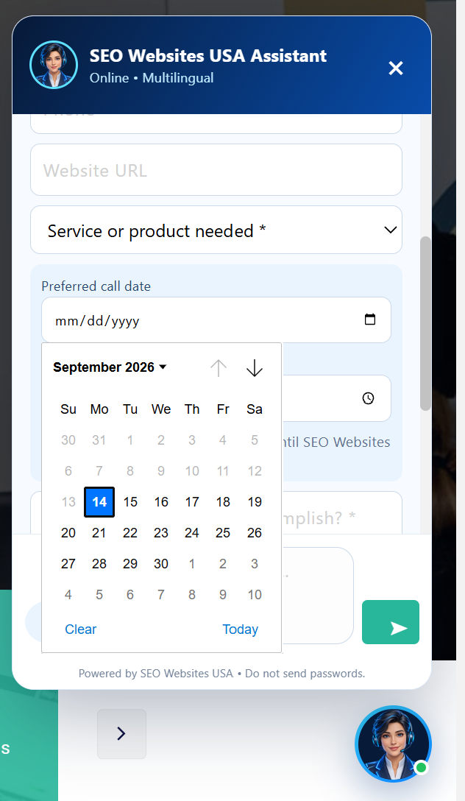465x801 pixels.
Task: Open the September 2026 month selector
Action: 110,367
